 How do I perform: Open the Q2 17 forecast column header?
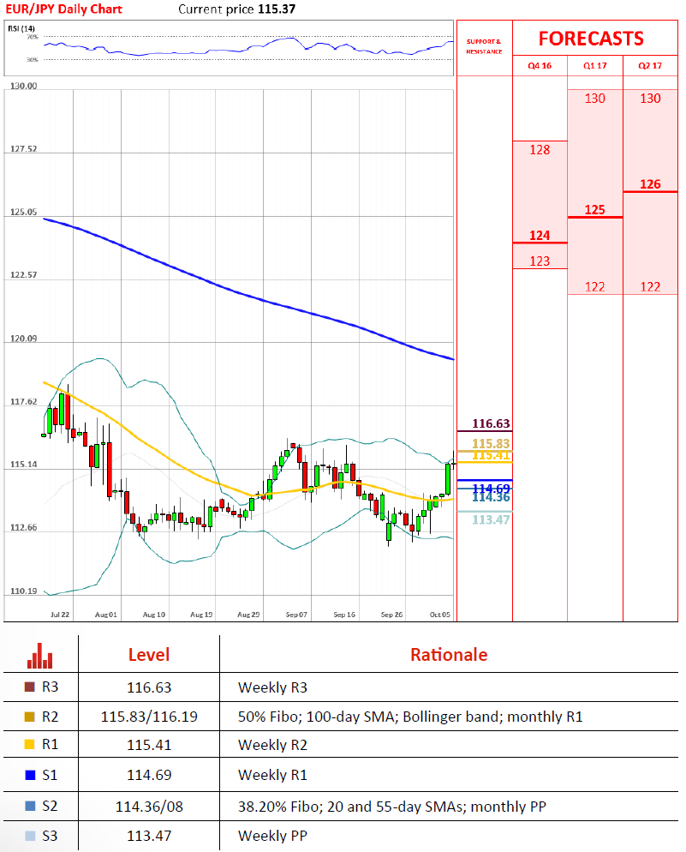point(650,65)
